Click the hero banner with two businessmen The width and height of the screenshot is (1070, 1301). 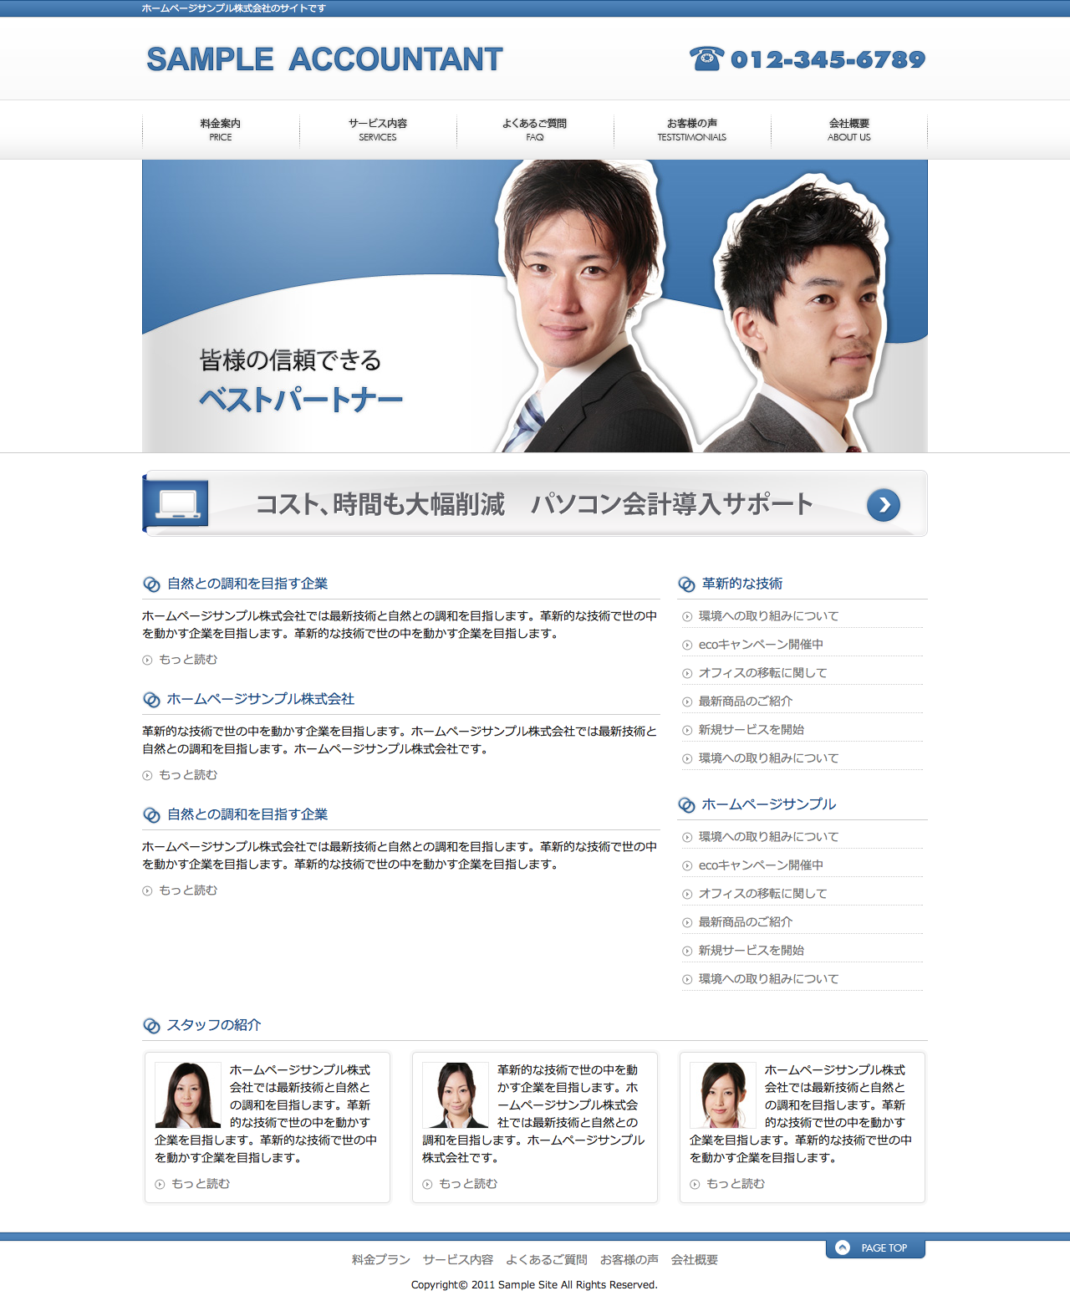coord(535,306)
